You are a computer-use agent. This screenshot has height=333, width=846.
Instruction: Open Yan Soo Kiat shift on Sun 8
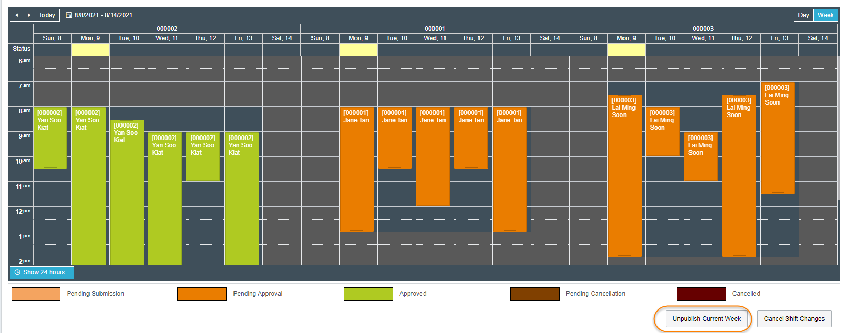50,138
